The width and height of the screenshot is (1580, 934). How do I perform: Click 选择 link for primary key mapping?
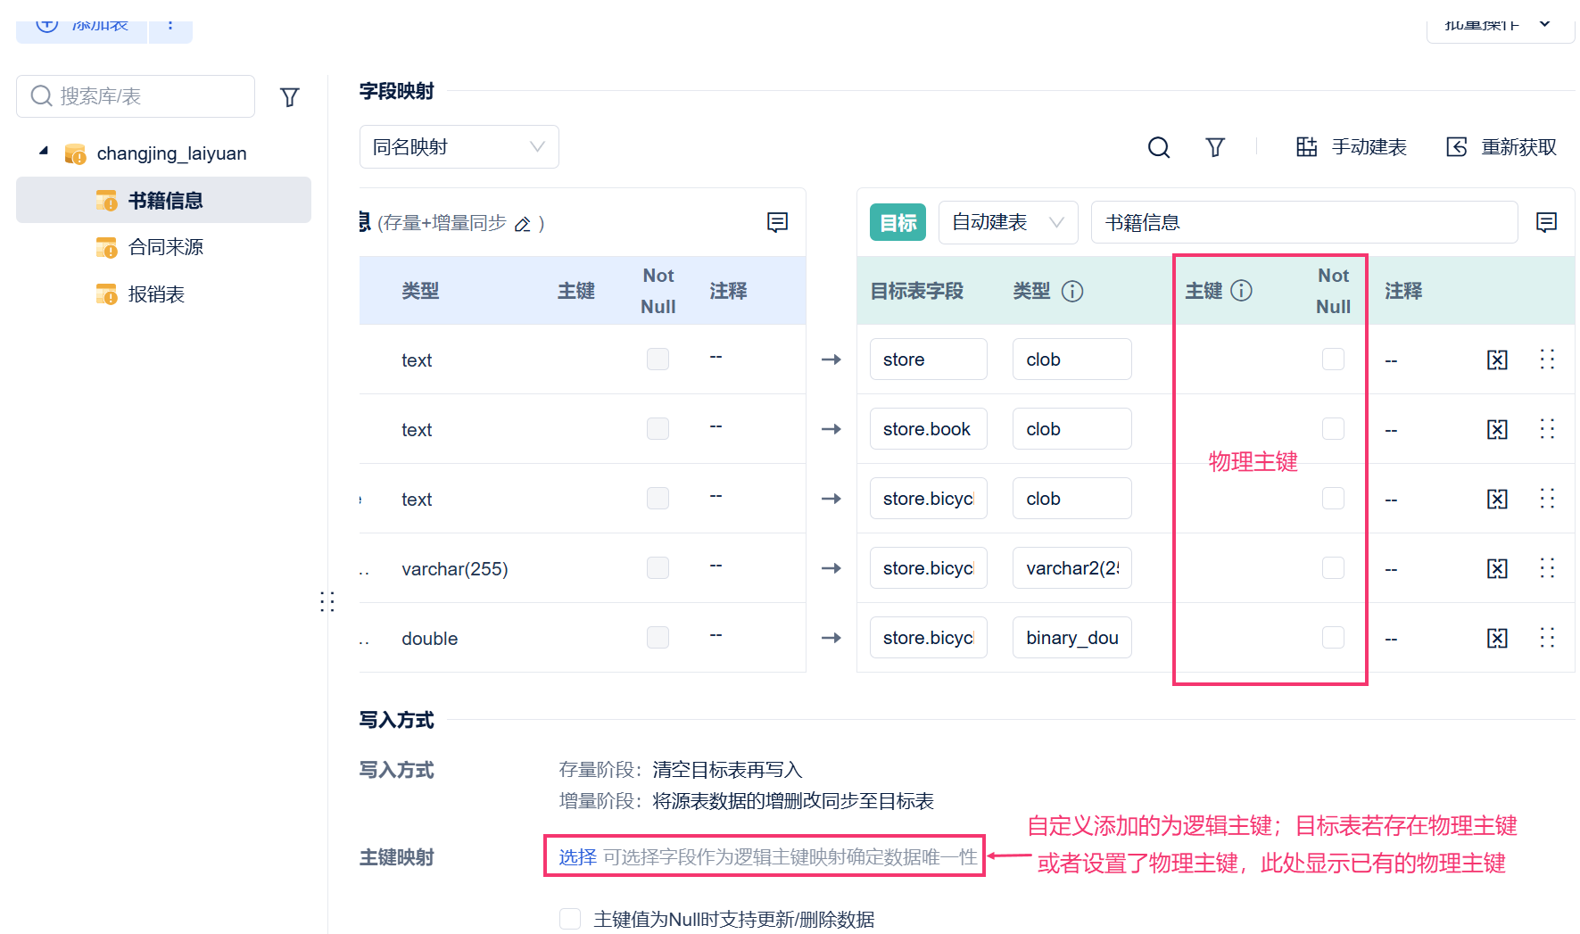pyautogui.click(x=577, y=857)
